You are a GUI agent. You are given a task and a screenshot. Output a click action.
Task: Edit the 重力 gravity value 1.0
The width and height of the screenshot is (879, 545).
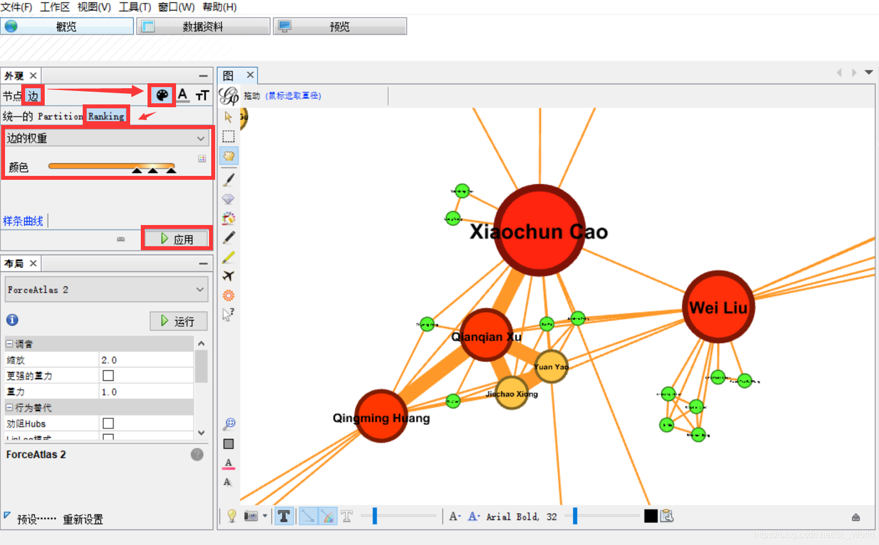(146, 392)
